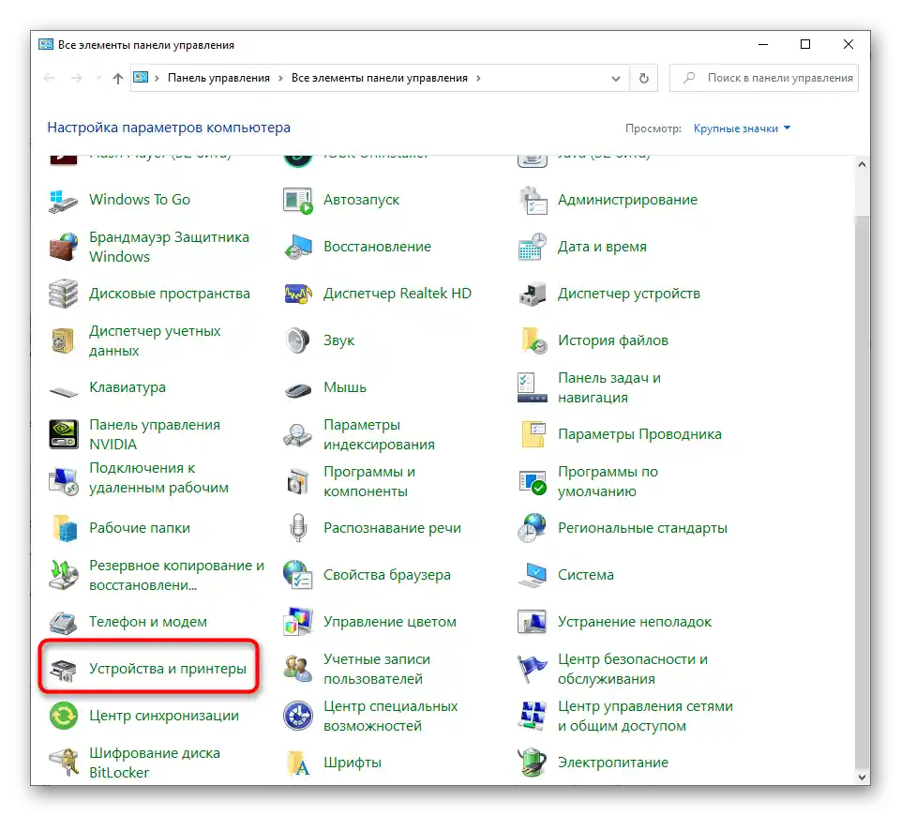This screenshot has width=901, height=816.
Task: Open Центр специальных возможностей icon
Action: [x=297, y=716]
